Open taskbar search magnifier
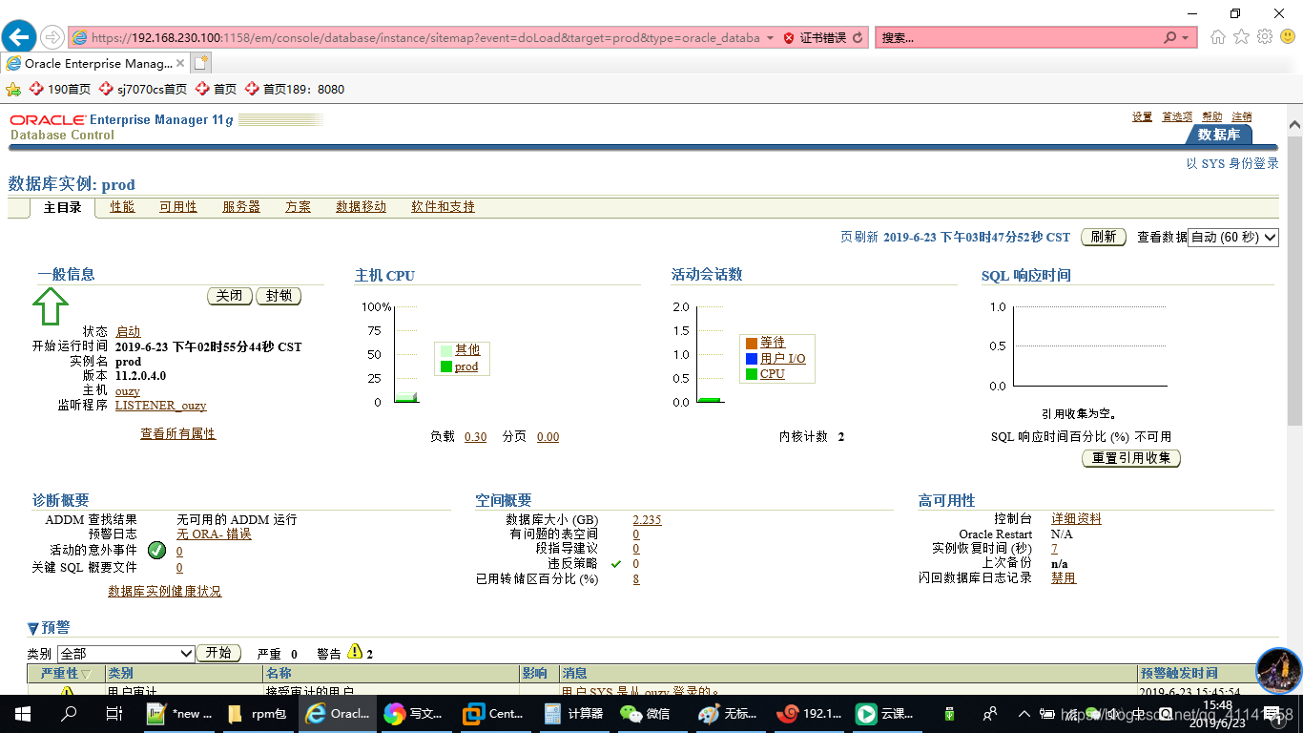Viewport: 1303px width, 733px height. pyautogui.click(x=69, y=713)
